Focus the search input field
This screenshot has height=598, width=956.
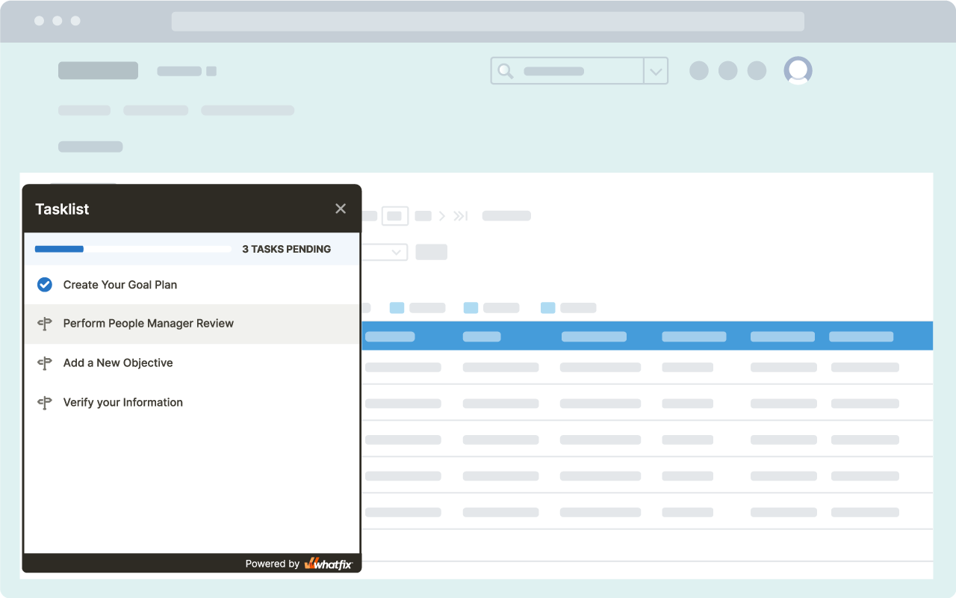coord(568,71)
